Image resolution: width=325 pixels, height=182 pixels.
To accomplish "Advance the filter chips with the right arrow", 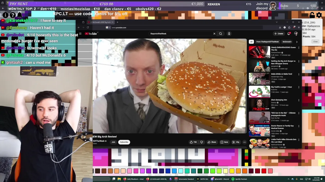I will 297,42.
